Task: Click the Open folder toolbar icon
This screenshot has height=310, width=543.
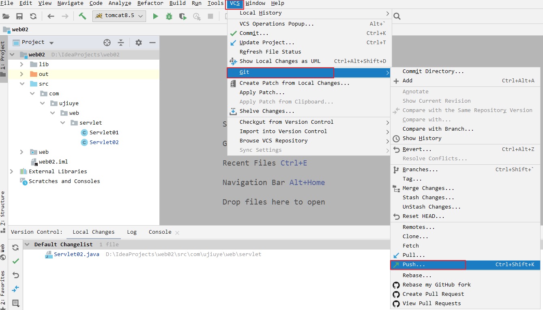Action: (x=6, y=16)
